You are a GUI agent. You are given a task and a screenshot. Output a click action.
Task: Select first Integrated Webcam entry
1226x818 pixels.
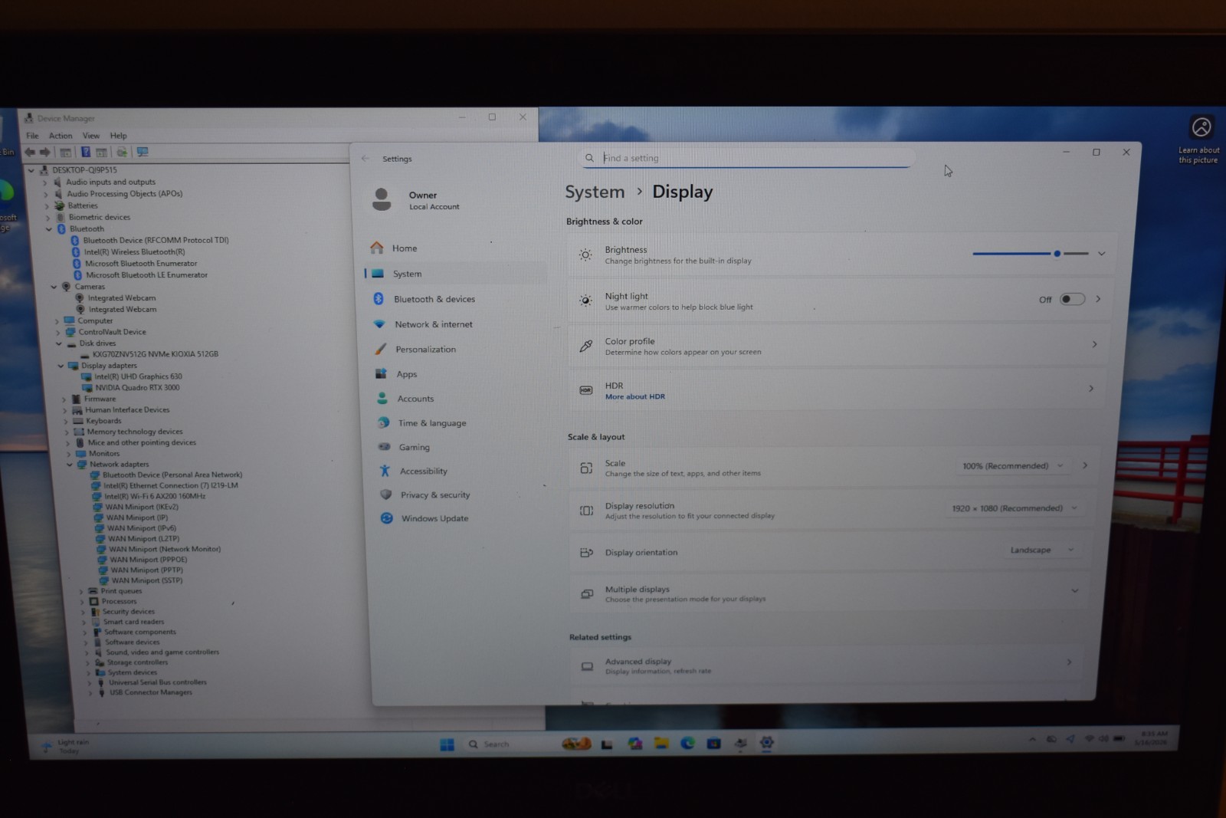pyautogui.click(x=121, y=298)
